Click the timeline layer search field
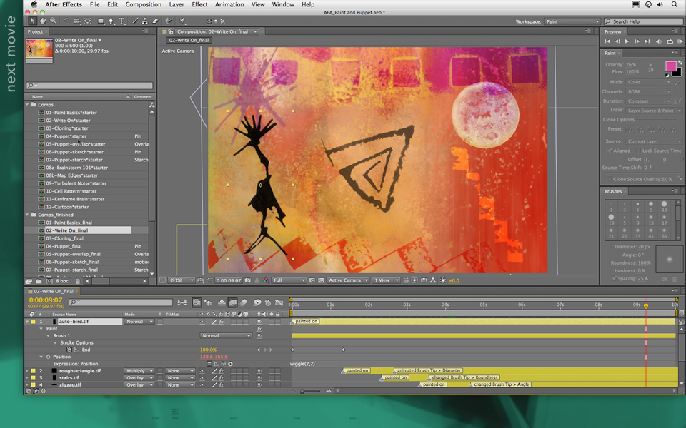686x428 pixels. [121, 302]
